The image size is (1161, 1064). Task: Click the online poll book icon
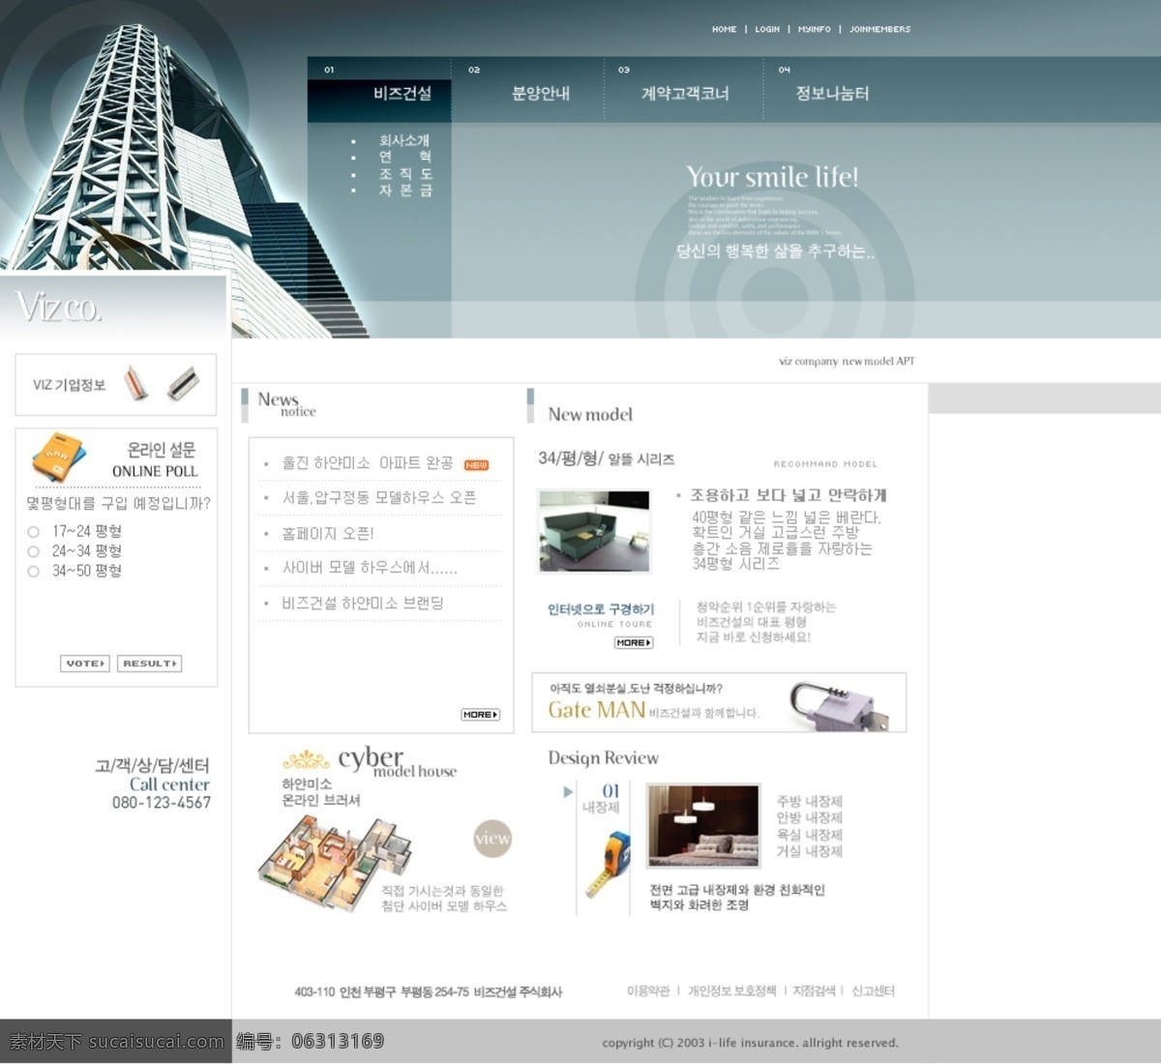(x=60, y=458)
